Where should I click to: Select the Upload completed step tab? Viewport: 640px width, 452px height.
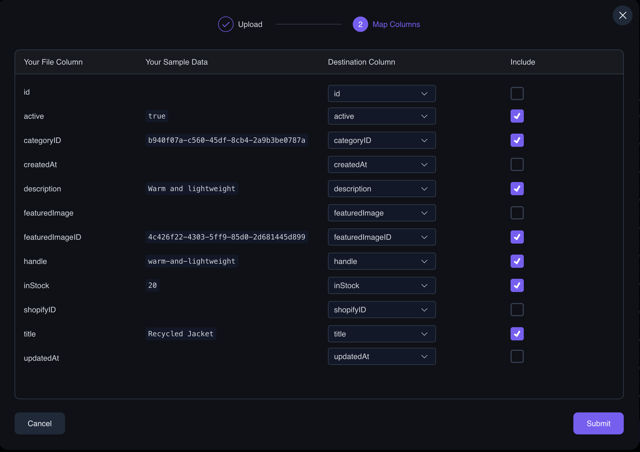tap(240, 24)
